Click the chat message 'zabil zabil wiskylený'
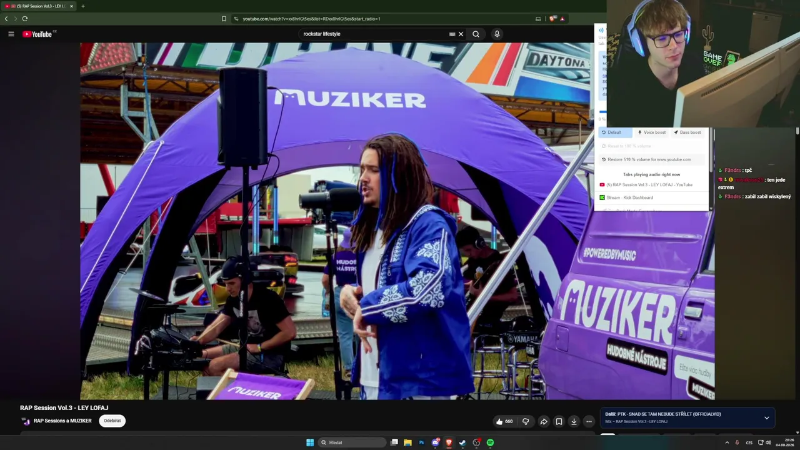The image size is (800, 450). (x=767, y=197)
